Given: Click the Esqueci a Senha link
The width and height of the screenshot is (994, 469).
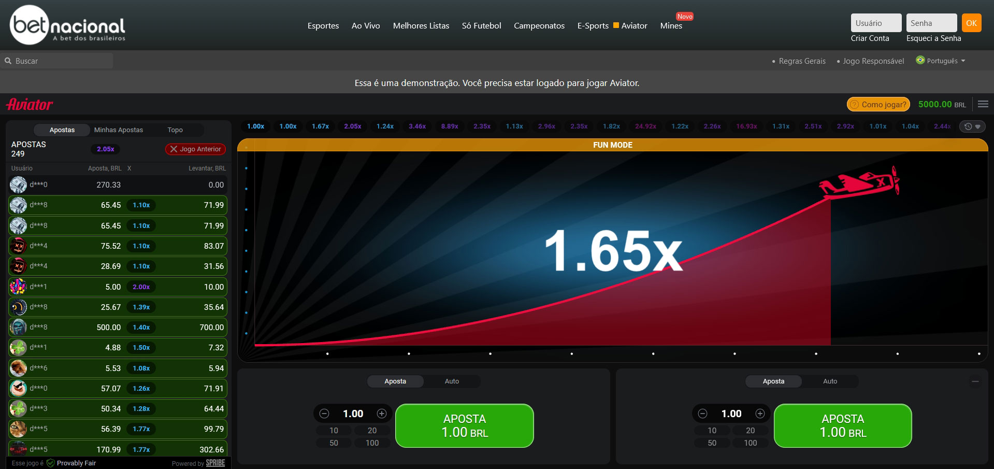Looking at the screenshot, I should point(933,38).
